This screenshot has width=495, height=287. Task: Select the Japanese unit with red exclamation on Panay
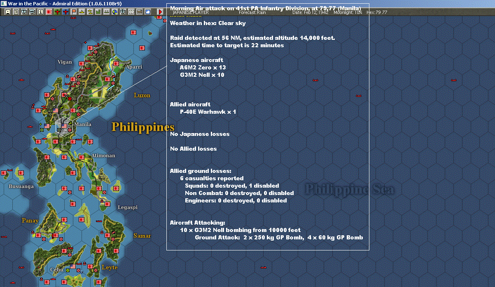[56, 235]
